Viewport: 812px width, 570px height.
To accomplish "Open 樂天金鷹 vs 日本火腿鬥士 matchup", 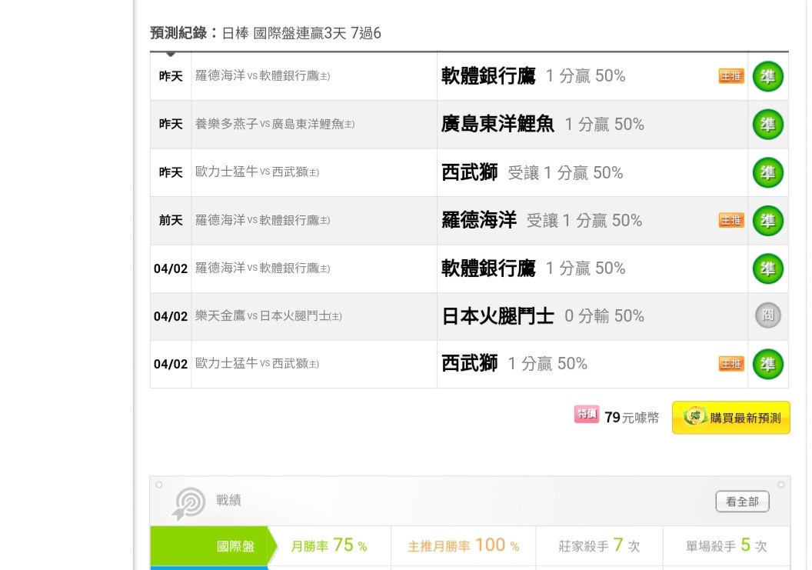I will 268,316.
